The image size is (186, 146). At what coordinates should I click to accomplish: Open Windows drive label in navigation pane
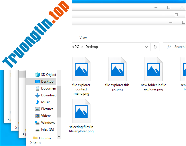(x=48, y=123)
